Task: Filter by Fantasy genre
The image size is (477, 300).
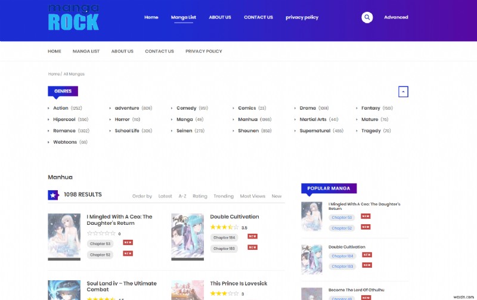Action: point(370,108)
